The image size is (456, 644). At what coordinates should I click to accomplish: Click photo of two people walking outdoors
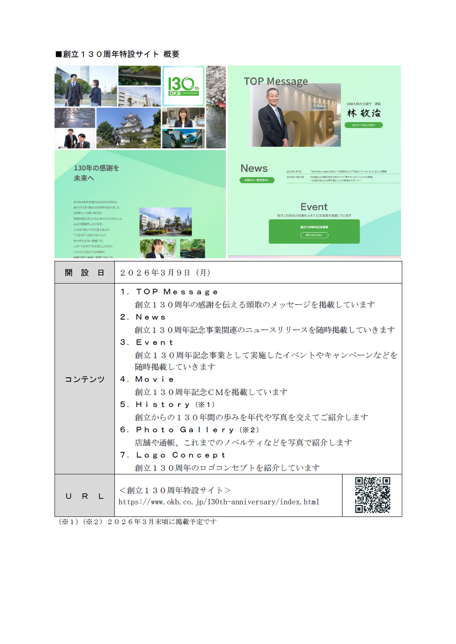coord(85,86)
